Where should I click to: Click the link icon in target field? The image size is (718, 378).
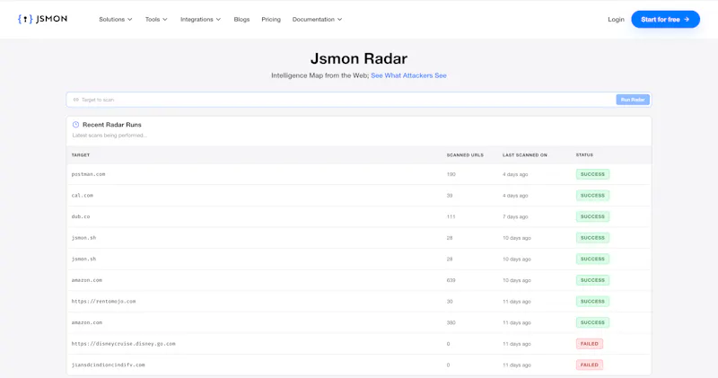click(x=76, y=100)
